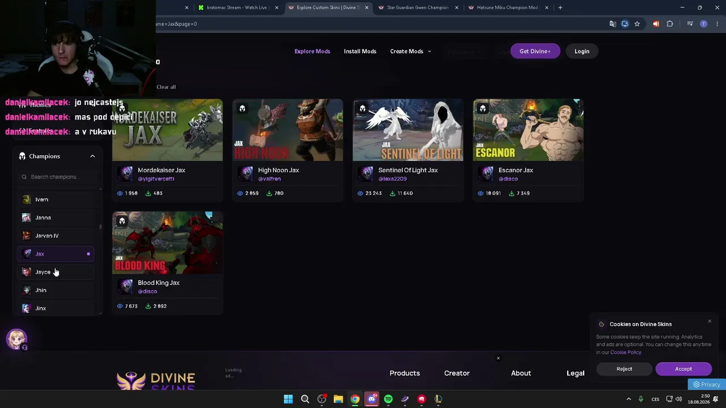Viewport: 726px width, 408px height.
Task: Open High Noon Jax skin thumbnail
Action: (x=288, y=130)
